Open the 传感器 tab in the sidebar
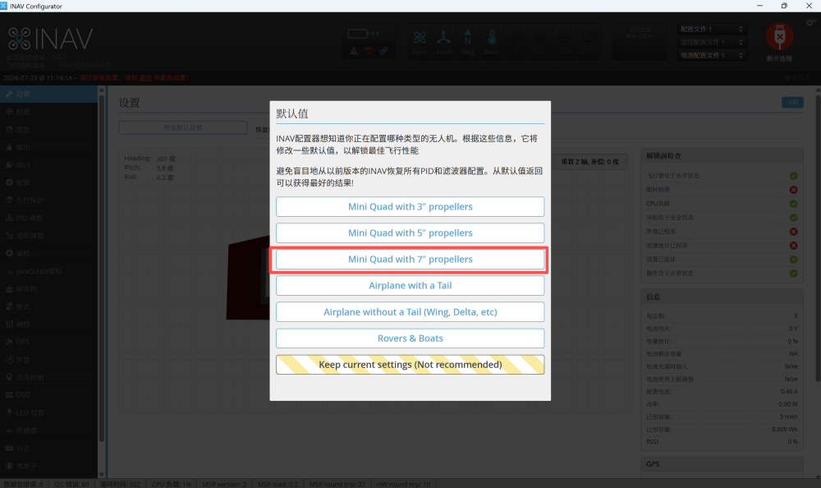 coord(48,430)
